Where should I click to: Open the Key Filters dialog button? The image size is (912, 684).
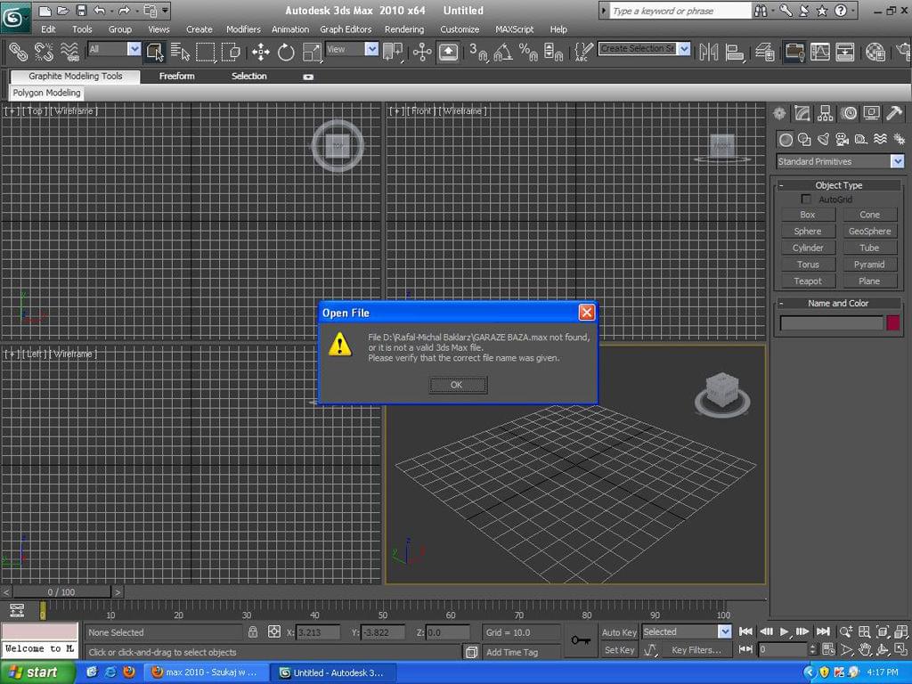click(x=696, y=649)
